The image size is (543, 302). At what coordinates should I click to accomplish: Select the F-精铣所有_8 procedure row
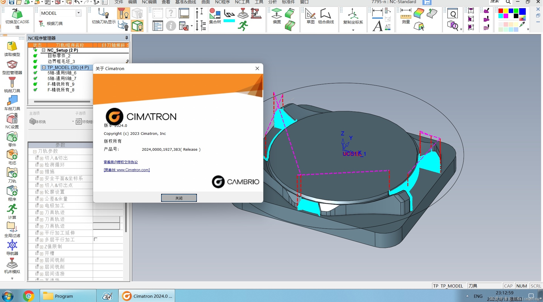point(61,90)
